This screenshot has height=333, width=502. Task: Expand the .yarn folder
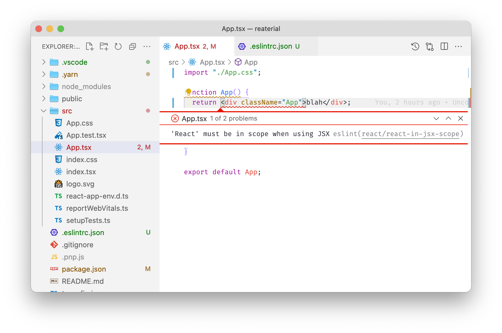pos(44,74)
